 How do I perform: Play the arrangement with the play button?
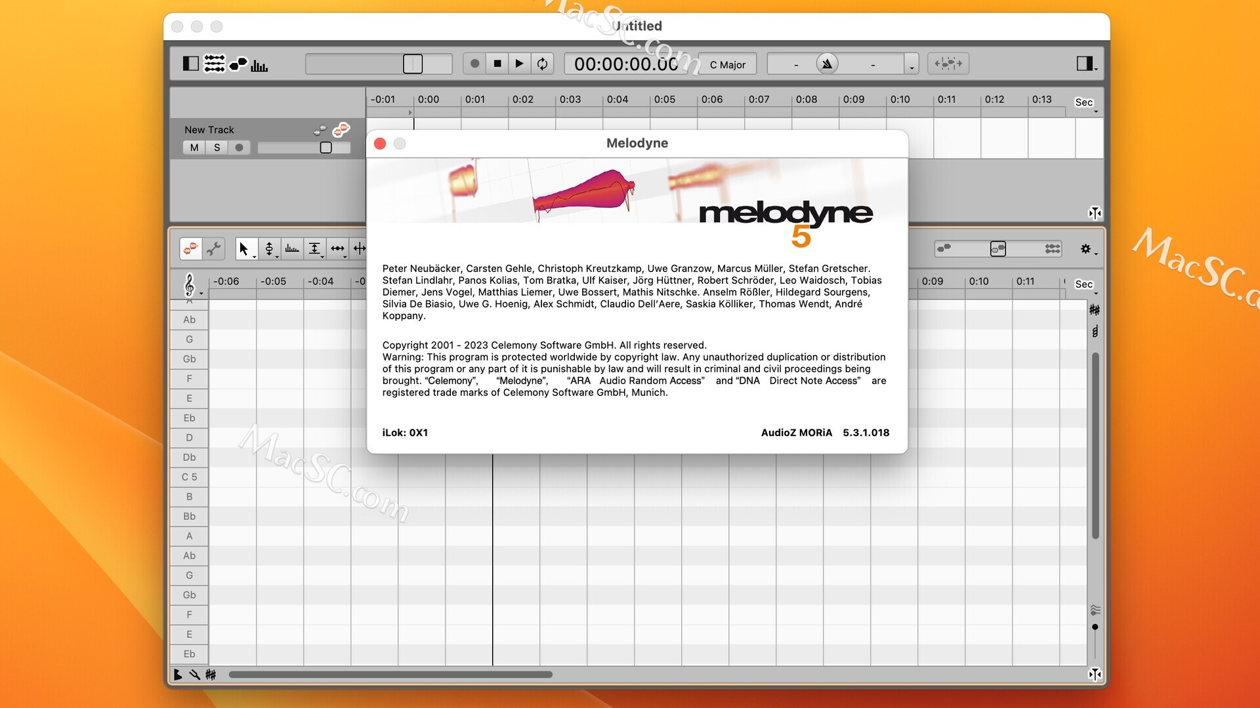519,64
